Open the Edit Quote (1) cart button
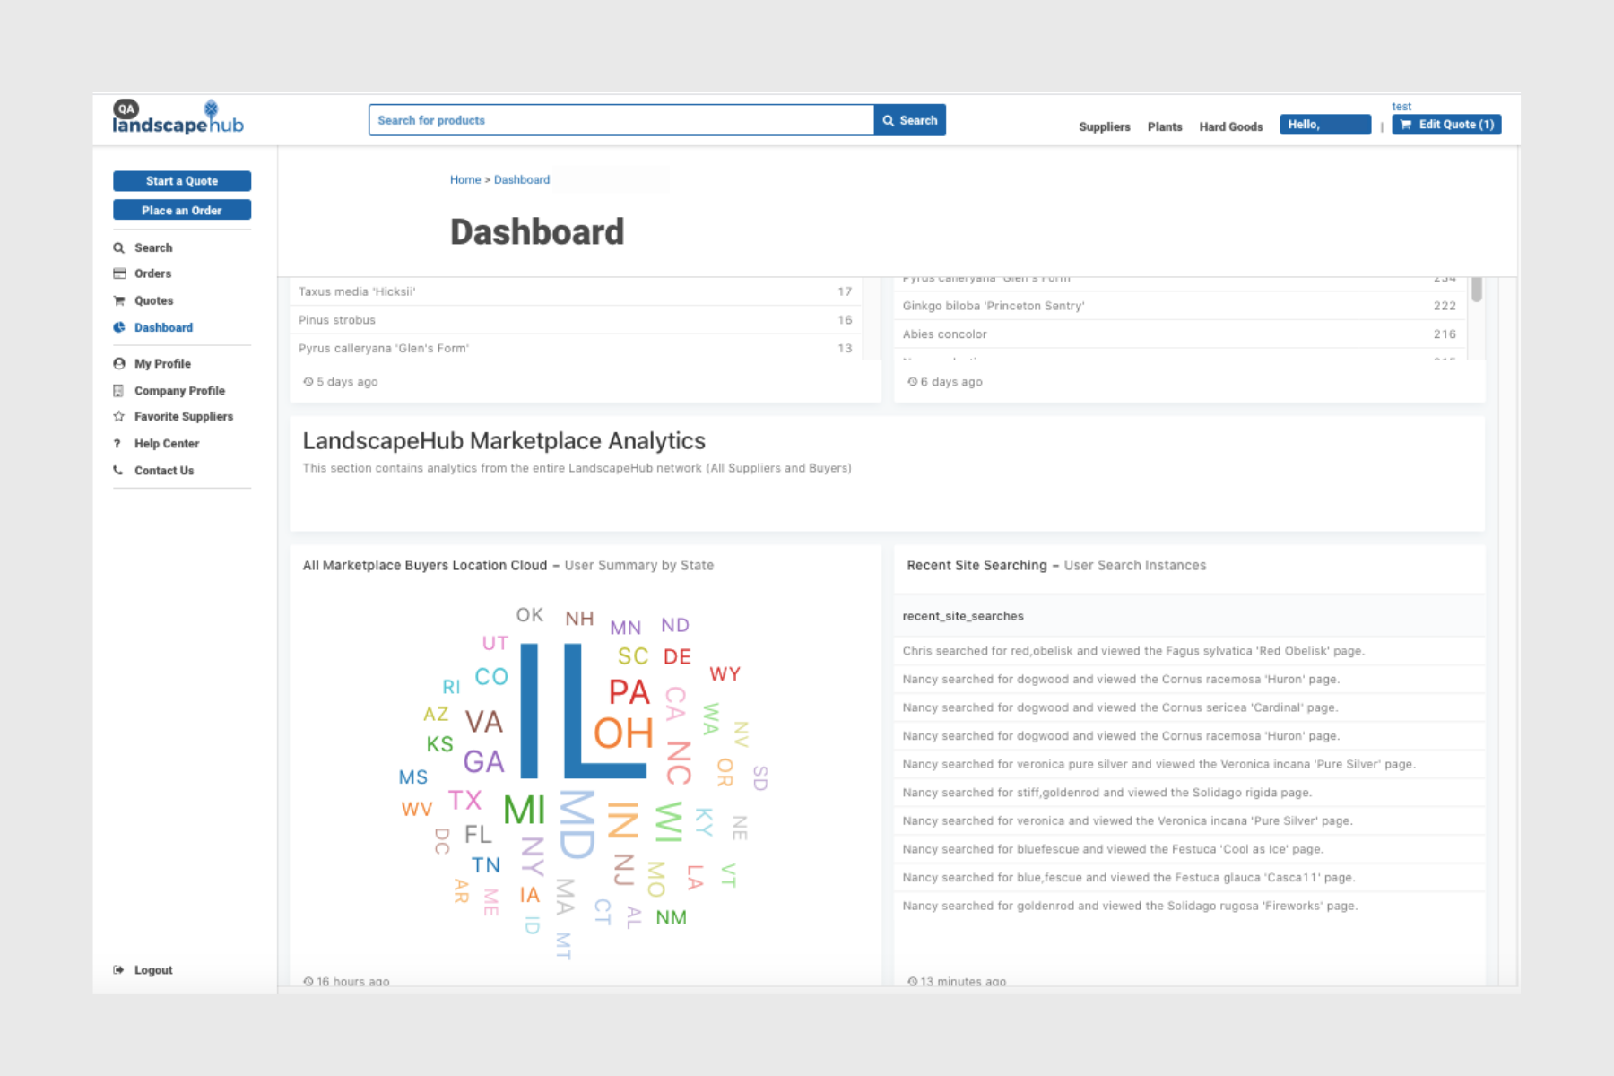Viewport: 1614px width, 1076px height. 1446,125
